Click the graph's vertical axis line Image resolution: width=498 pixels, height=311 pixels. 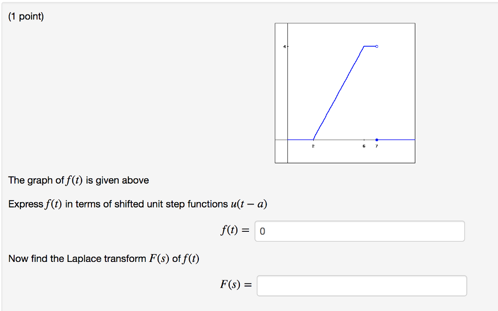tap(288, 87)
